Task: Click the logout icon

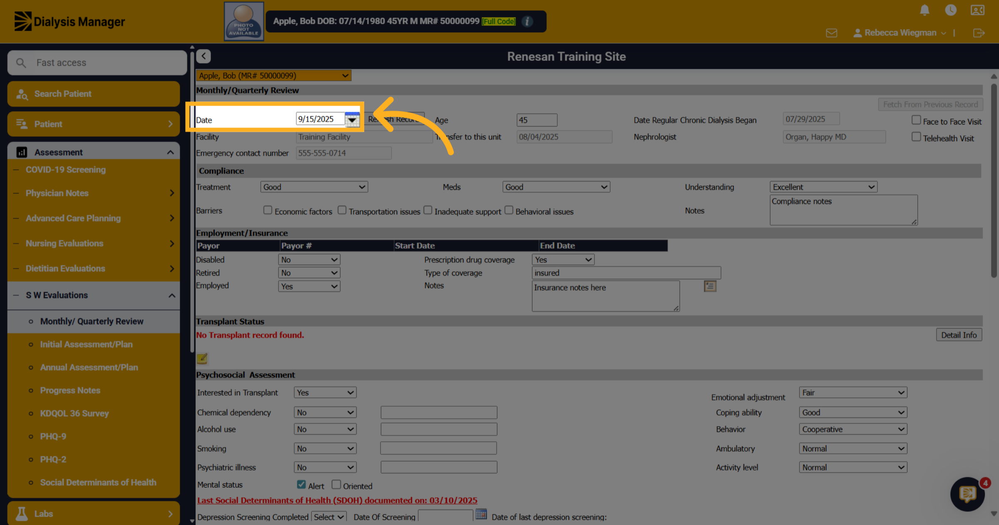Action: [979, 33]
